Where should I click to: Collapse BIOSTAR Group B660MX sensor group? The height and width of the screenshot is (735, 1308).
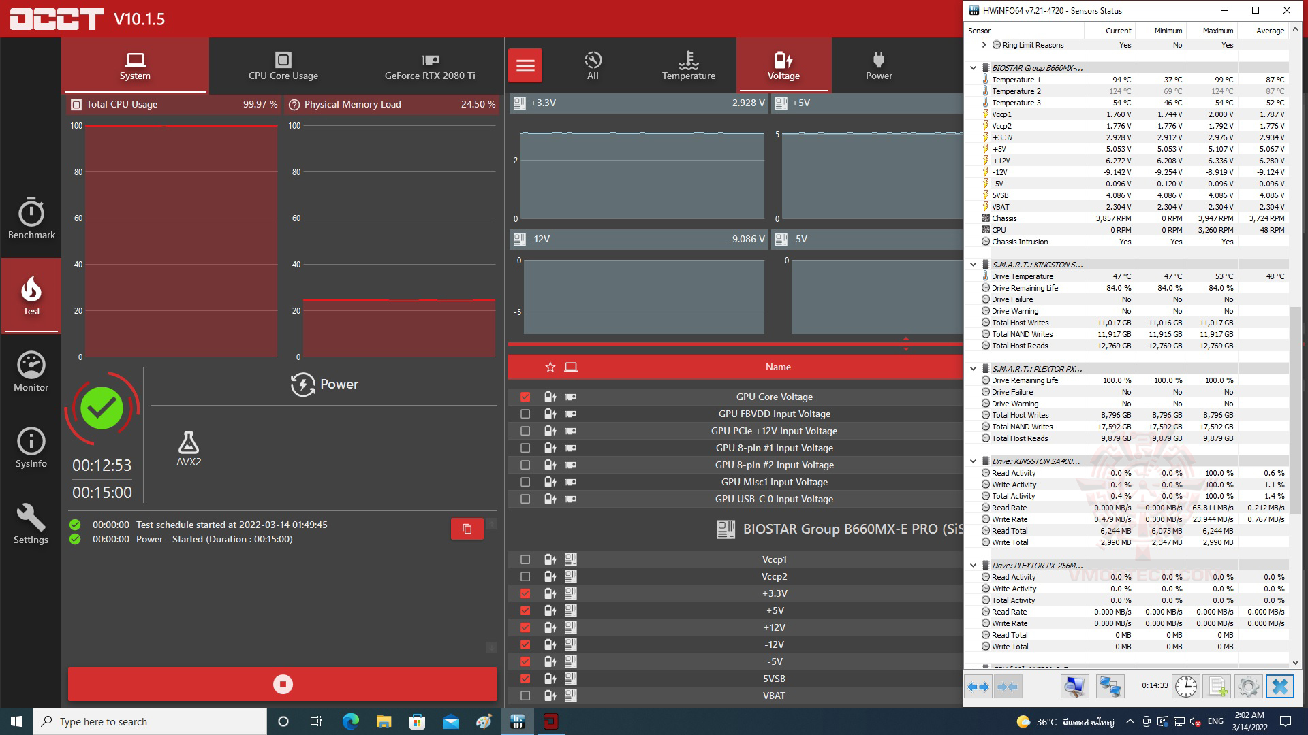[974, 68]
